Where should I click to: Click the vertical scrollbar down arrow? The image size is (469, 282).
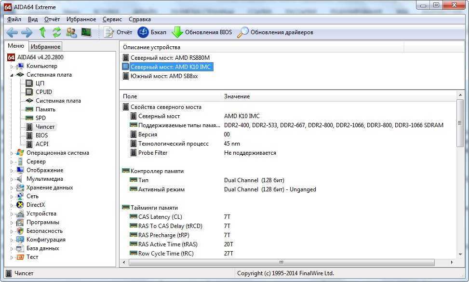coord(460,254)
